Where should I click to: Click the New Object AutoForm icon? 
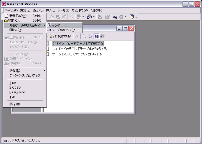121,17
